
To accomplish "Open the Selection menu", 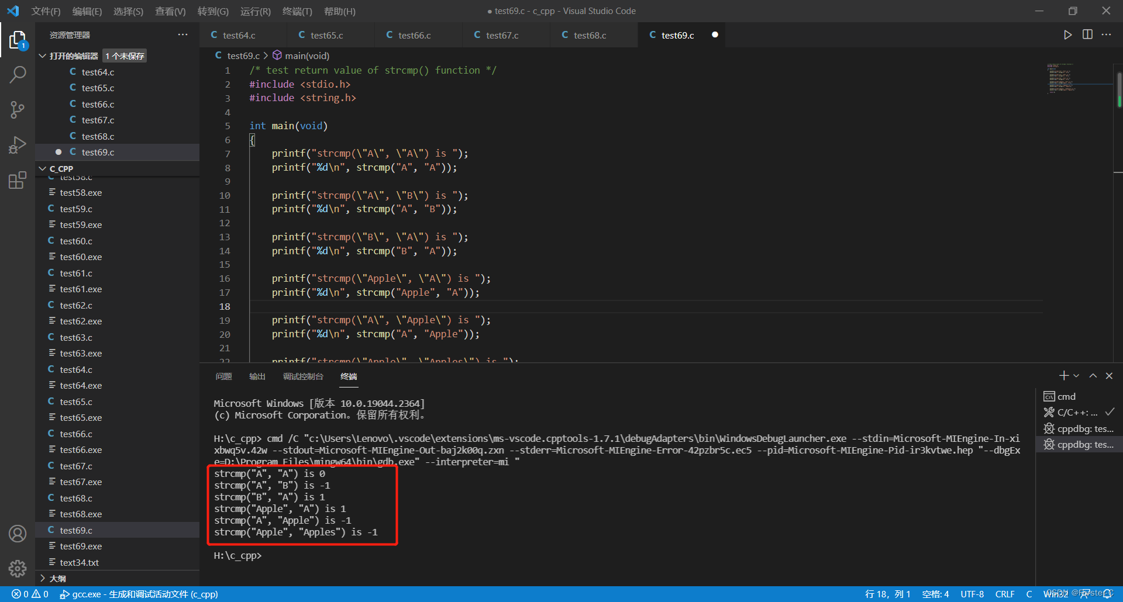I will click(128, 11).
